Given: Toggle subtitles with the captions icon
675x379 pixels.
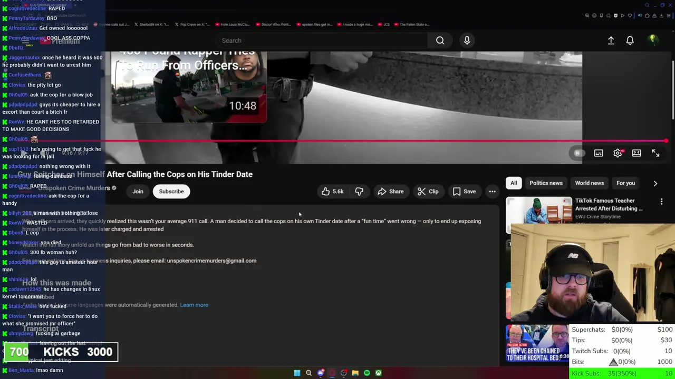Looking at the screenshot, I should [599, 153].
